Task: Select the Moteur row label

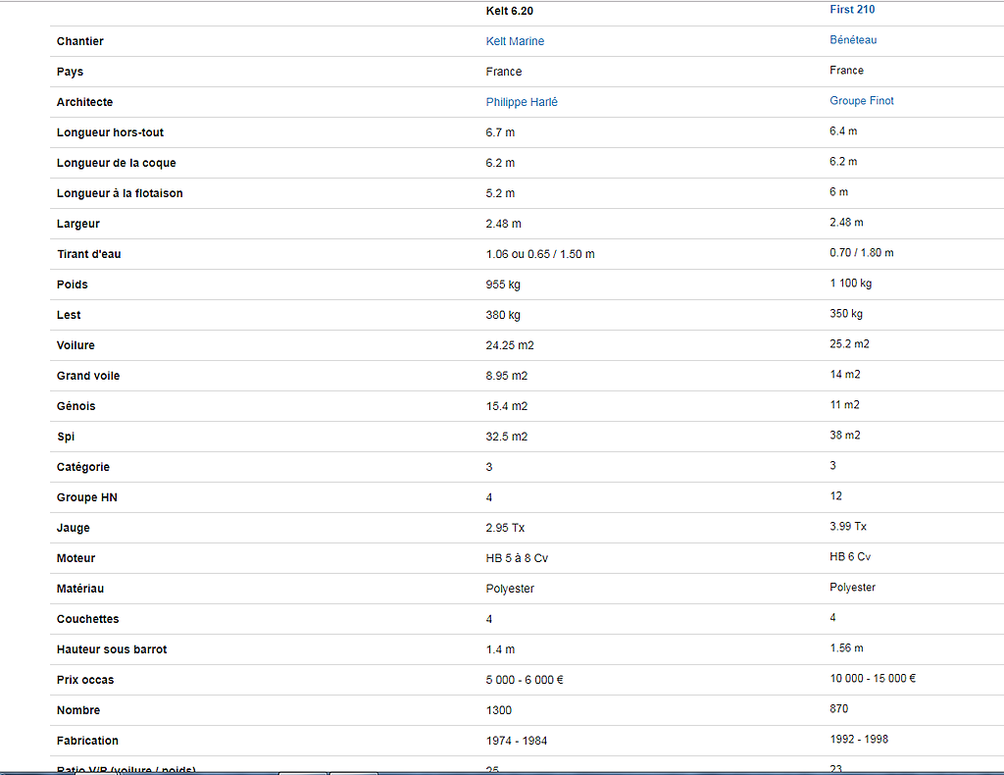Action: 75,558
